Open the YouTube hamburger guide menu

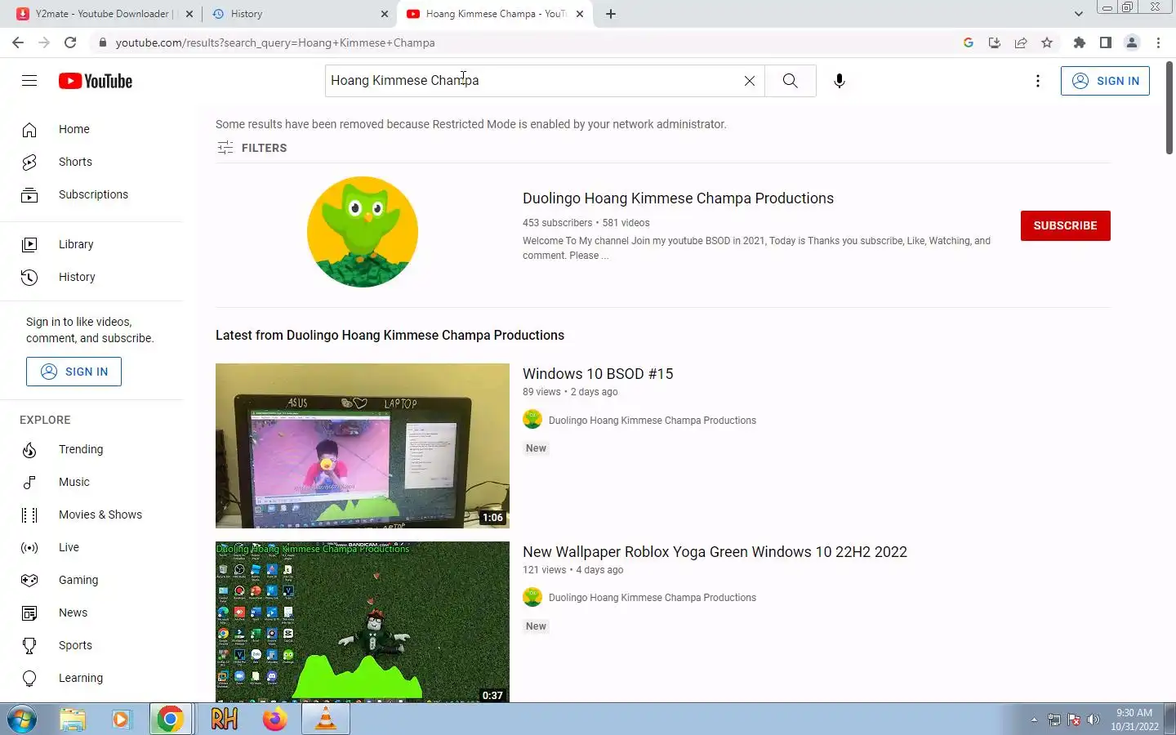[x=29, y=80]
